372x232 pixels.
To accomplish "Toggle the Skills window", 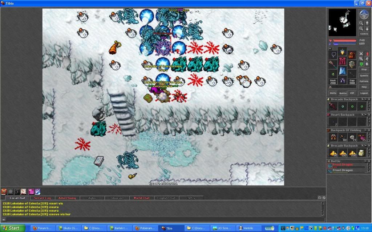I will 333,93.
